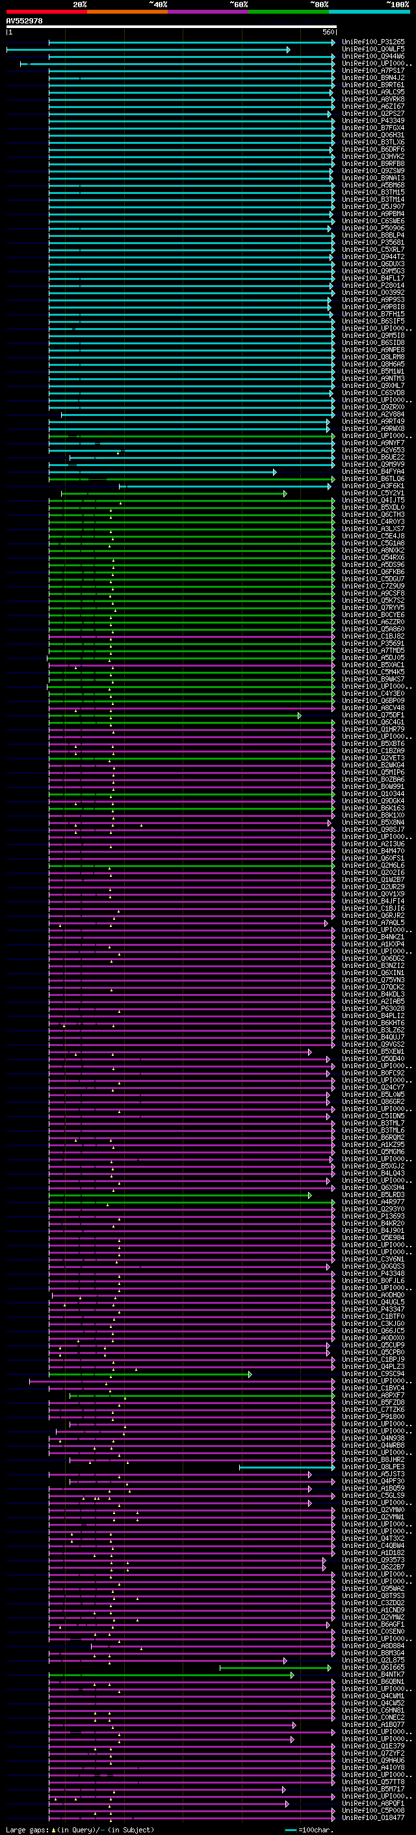This screenshot has height=1835, width=416.
Task: Click the red 20% identity legend segment
Action: (x=46, y=12)
